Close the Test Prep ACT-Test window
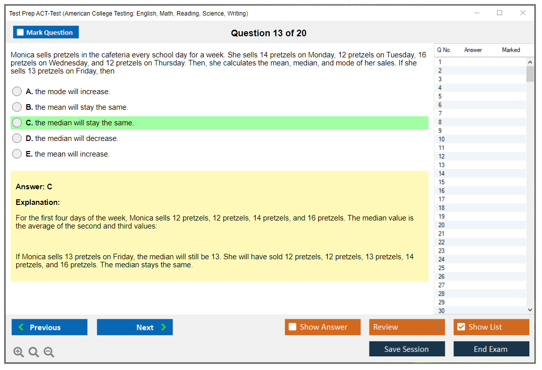This screenshot has height=370, width=542. [x=523, y=13]
